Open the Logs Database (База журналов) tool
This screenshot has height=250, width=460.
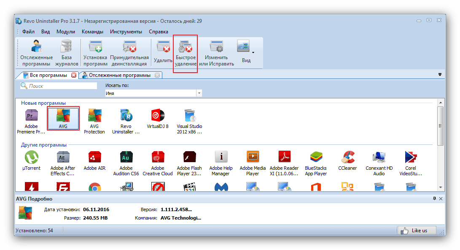pyautogui.click(x=67, y=53)
